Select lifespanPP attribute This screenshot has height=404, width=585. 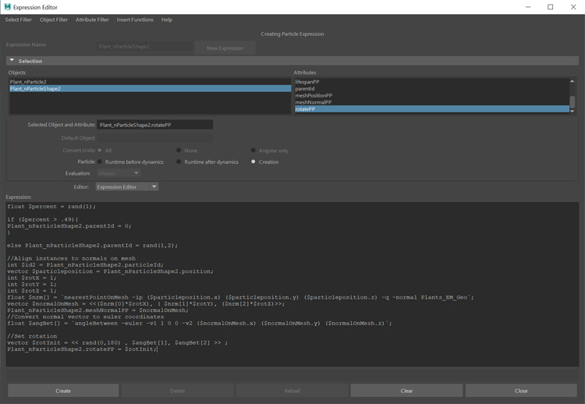pyautogui.click(x=307, y=82)
